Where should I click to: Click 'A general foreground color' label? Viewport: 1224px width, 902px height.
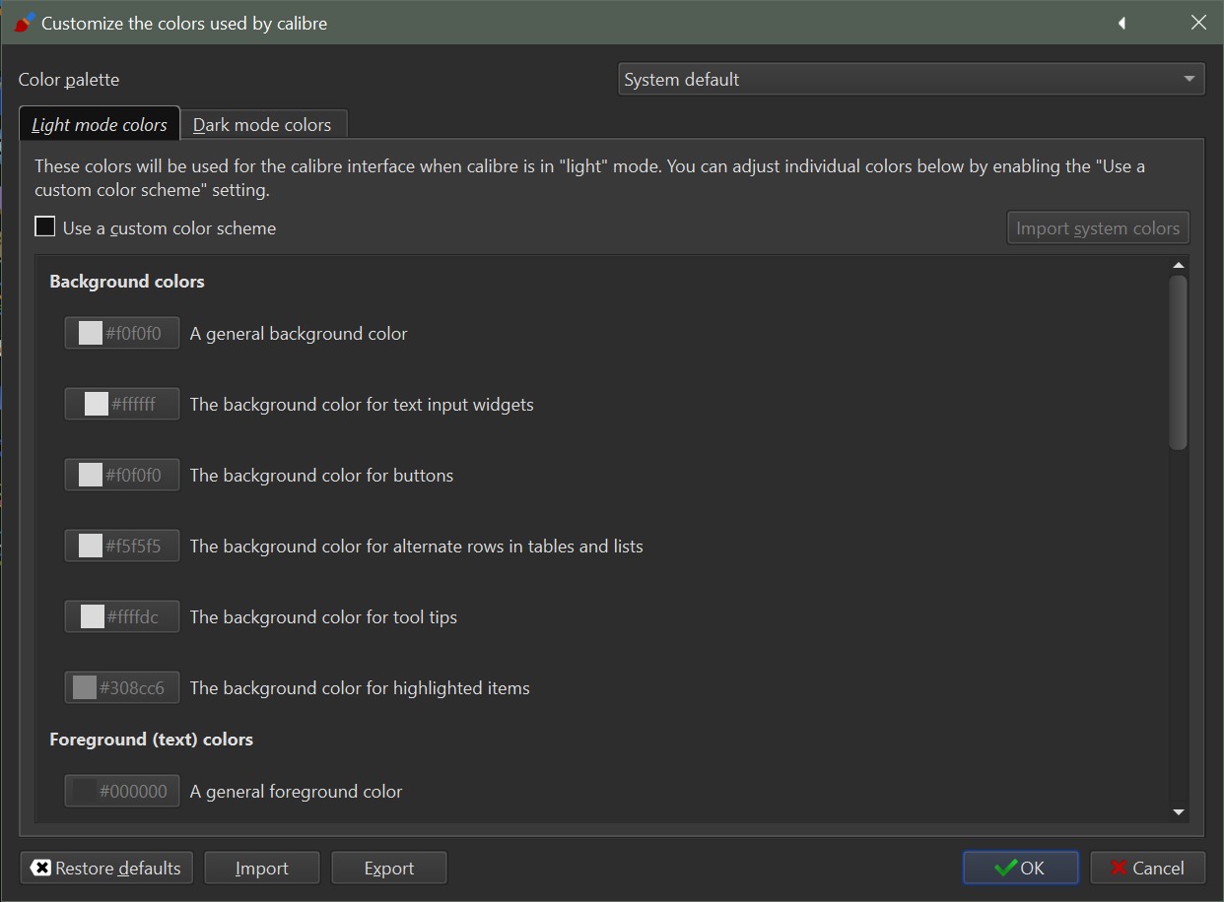coord(297,792)
